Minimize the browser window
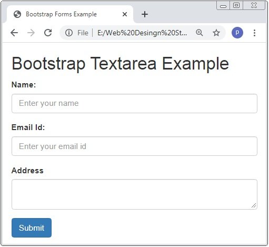 pyautogui.click(x=223, y=6)
